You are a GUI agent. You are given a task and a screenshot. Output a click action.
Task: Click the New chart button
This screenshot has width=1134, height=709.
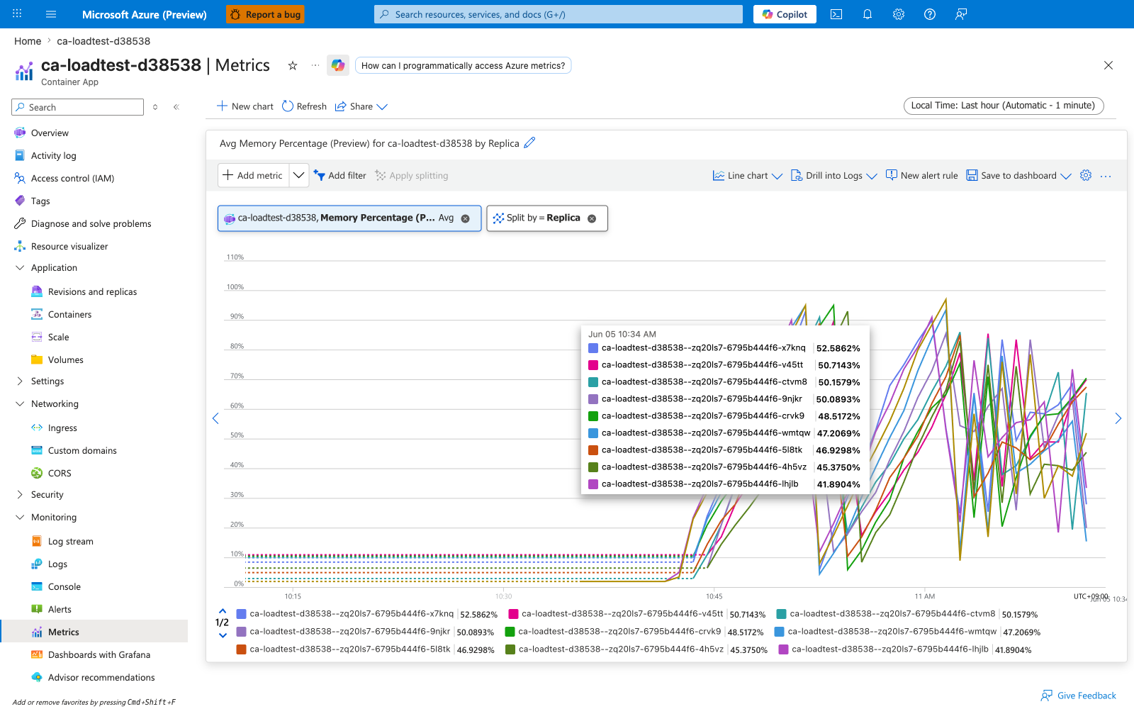[245, 106]
